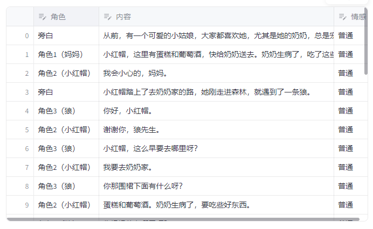Click the cell reading 你好，小红帽。
Viewport: 373px width, 229px height.
(x=128, y=111)
